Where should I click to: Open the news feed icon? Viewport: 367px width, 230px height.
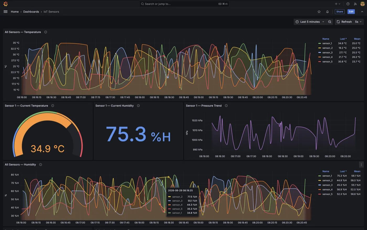point(355,4)
